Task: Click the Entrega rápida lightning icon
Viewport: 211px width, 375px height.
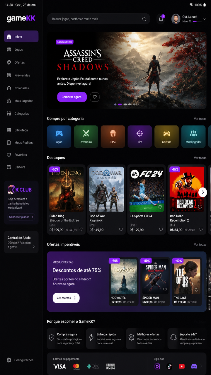Action: pyautogui.click(x=91, y=337)
